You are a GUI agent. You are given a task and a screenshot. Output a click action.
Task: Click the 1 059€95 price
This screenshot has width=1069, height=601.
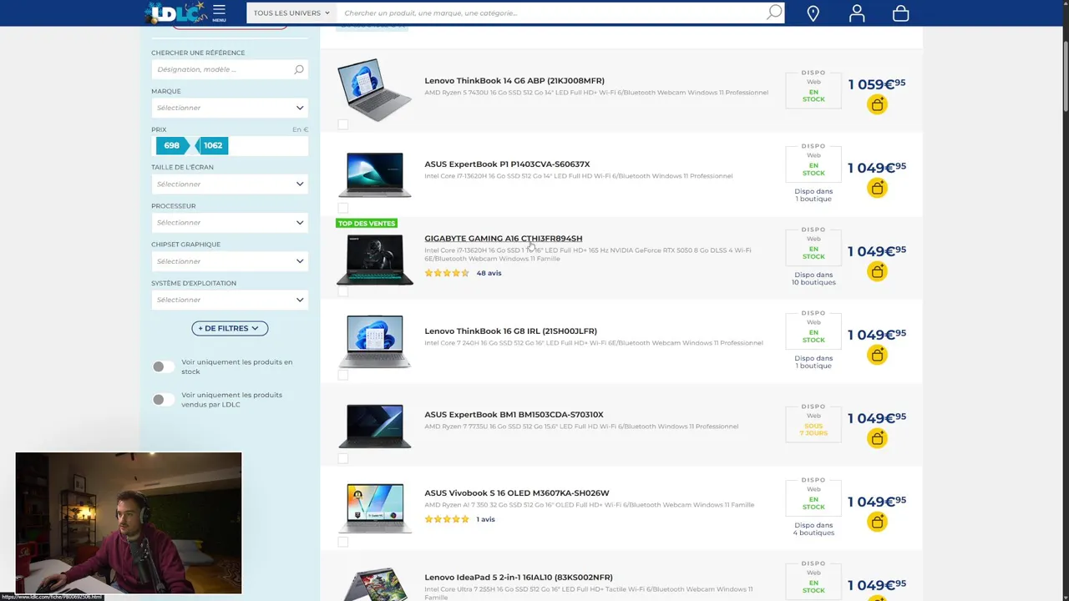[876, 84]
